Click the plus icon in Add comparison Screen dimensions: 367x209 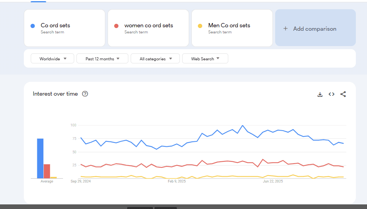[x=285, y=28]
